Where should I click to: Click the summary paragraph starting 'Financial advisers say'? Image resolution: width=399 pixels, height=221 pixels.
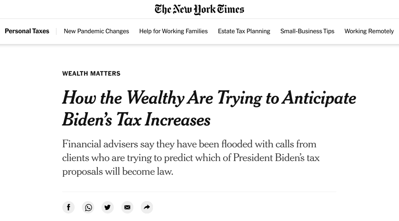point(191,158)
